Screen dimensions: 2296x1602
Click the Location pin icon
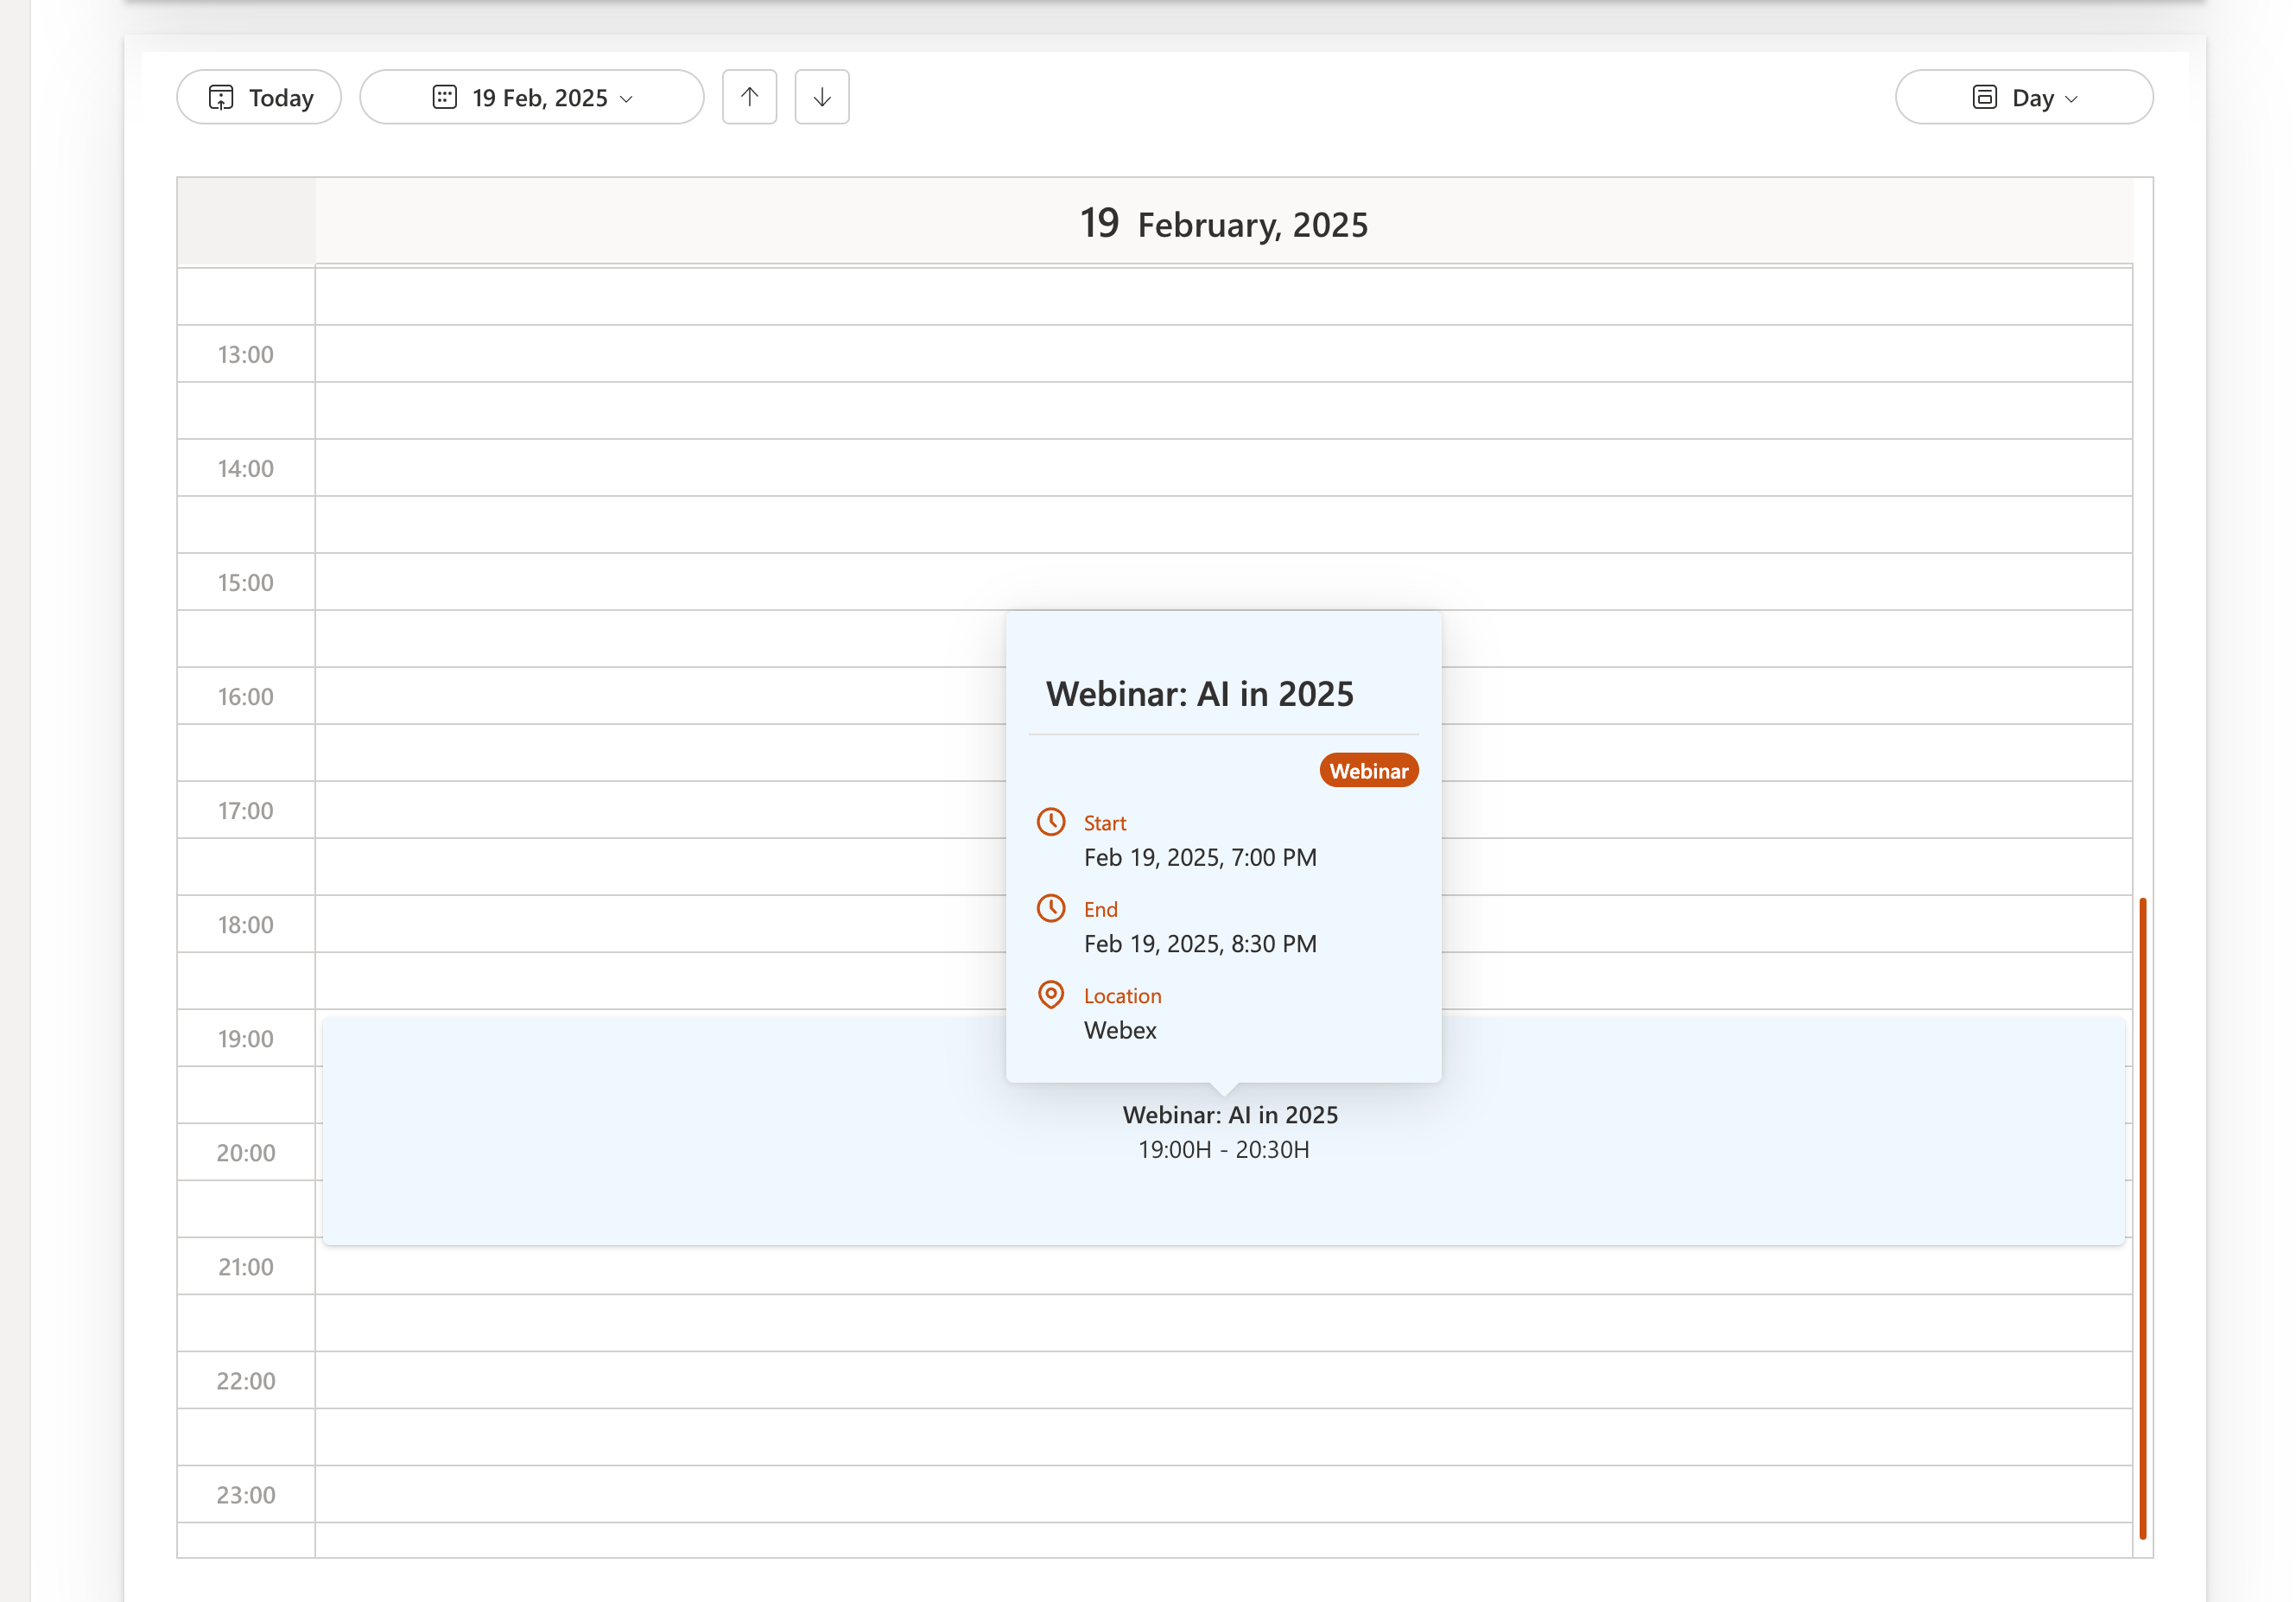[1050, 994]
